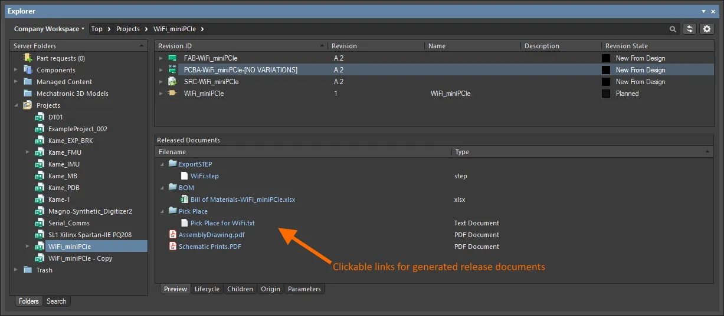Switch to the Lifecycle tab

[207, 289]
